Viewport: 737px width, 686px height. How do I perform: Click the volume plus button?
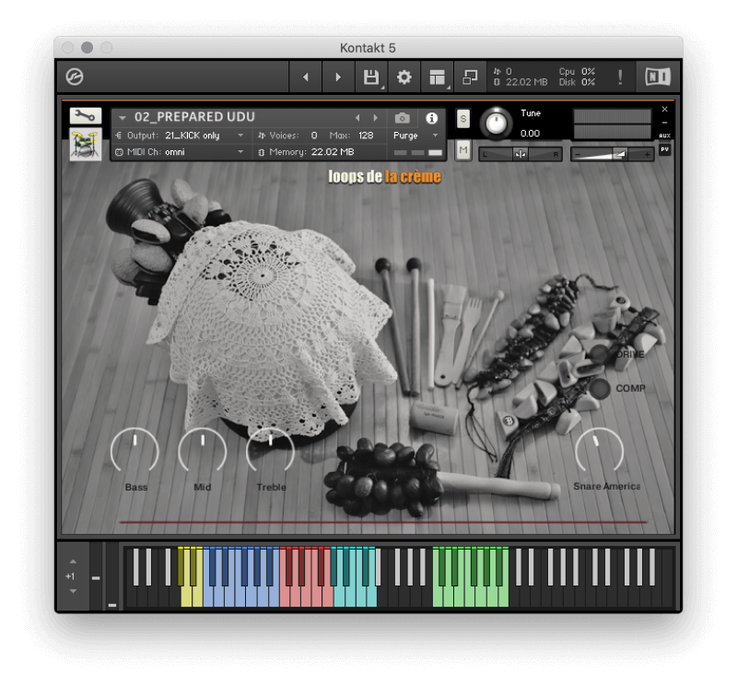tap(648, 154)
